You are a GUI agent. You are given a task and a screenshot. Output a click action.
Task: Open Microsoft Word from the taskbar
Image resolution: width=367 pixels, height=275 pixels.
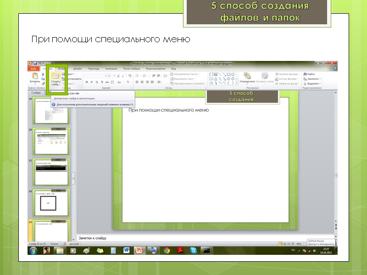coord(127,251)
